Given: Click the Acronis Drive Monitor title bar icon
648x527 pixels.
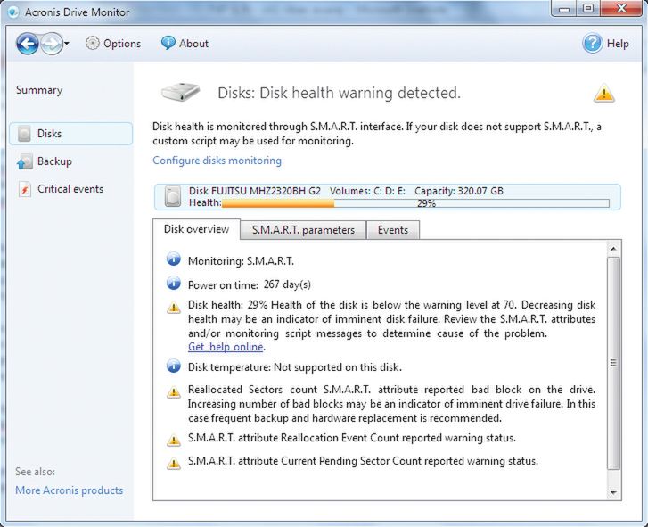Looking at the screenshot, I should [13, 12].
